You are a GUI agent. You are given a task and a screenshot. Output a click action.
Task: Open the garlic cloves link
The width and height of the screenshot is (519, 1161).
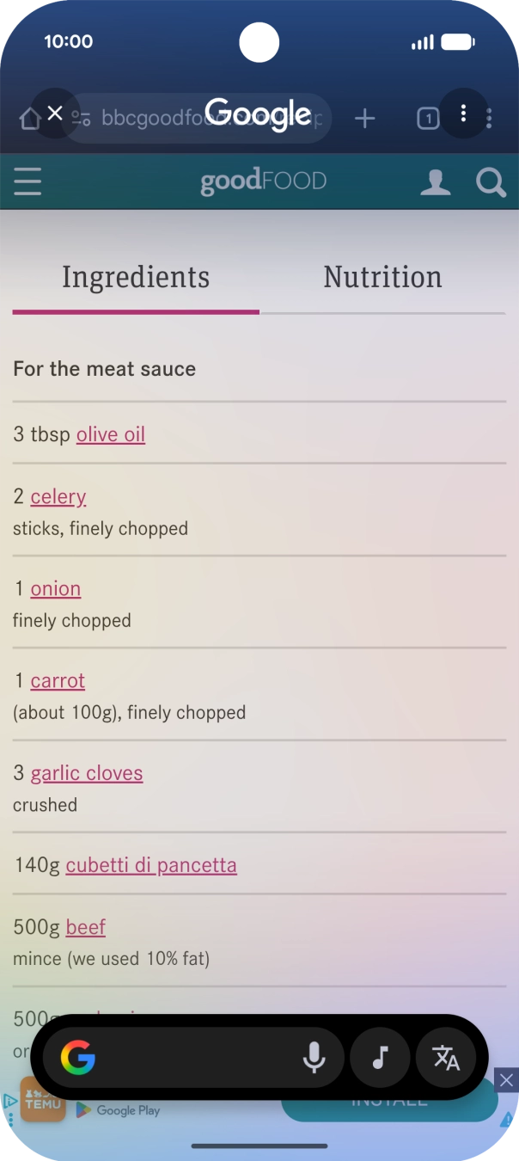pos(87,773)
